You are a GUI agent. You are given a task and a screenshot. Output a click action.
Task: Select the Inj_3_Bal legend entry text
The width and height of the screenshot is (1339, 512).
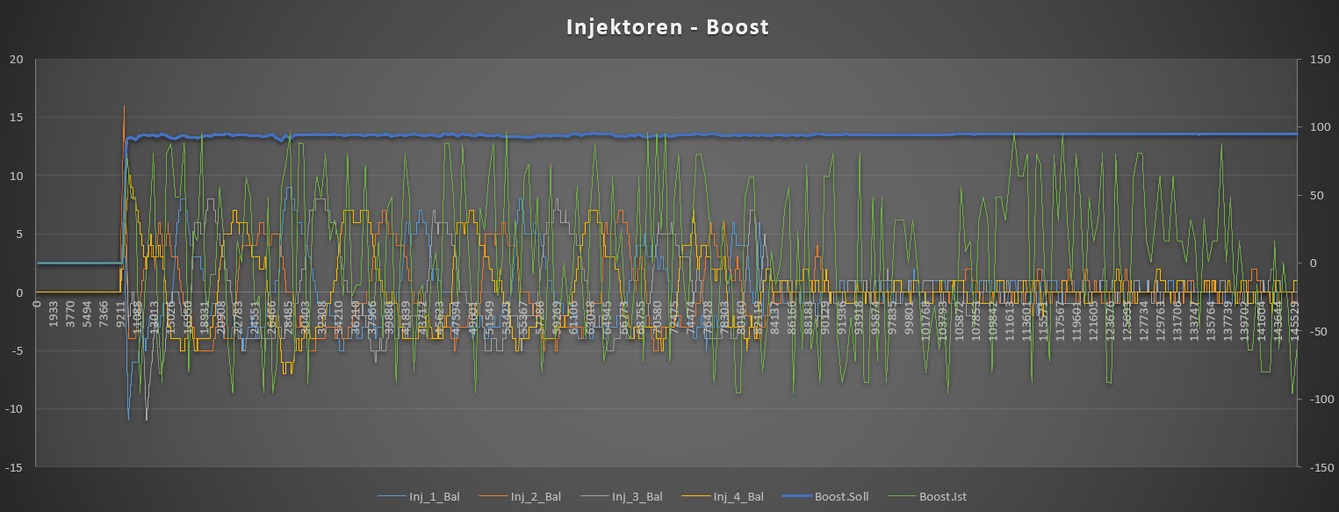point(637,497)
